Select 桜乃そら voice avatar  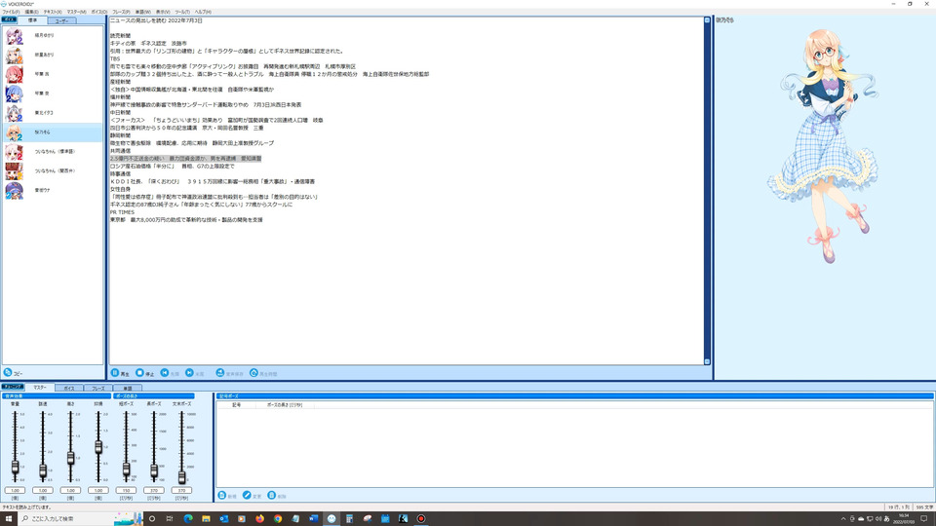click(14, 132)
